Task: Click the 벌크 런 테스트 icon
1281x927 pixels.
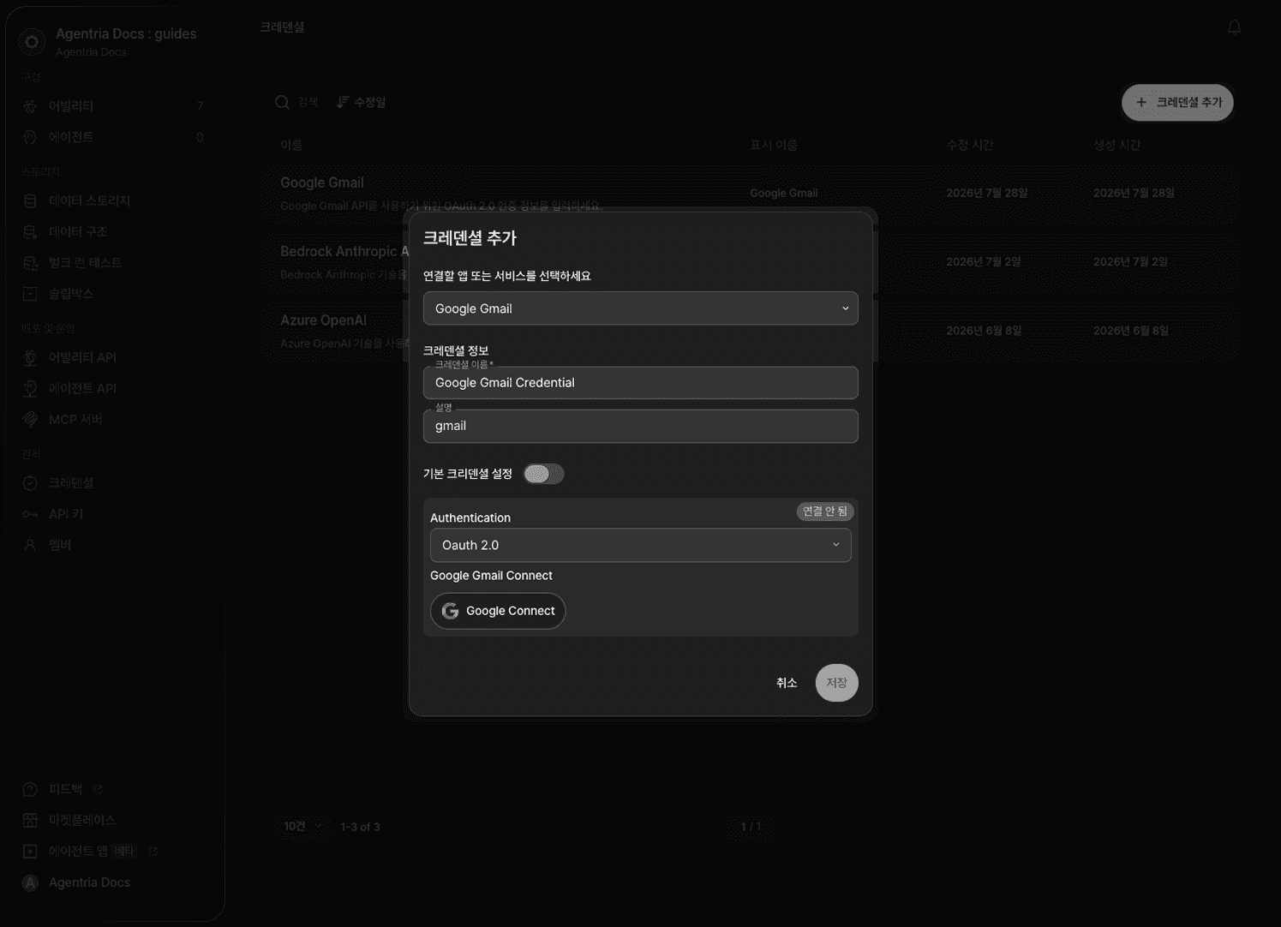Action: click(31, 262)
